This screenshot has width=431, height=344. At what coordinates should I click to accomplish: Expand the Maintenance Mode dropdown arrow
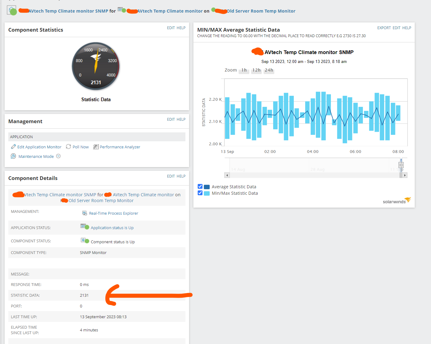pos(58,156)
